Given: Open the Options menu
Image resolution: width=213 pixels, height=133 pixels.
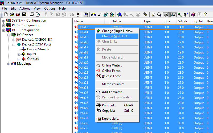Looking at the screenshot, I should [50, 9].
